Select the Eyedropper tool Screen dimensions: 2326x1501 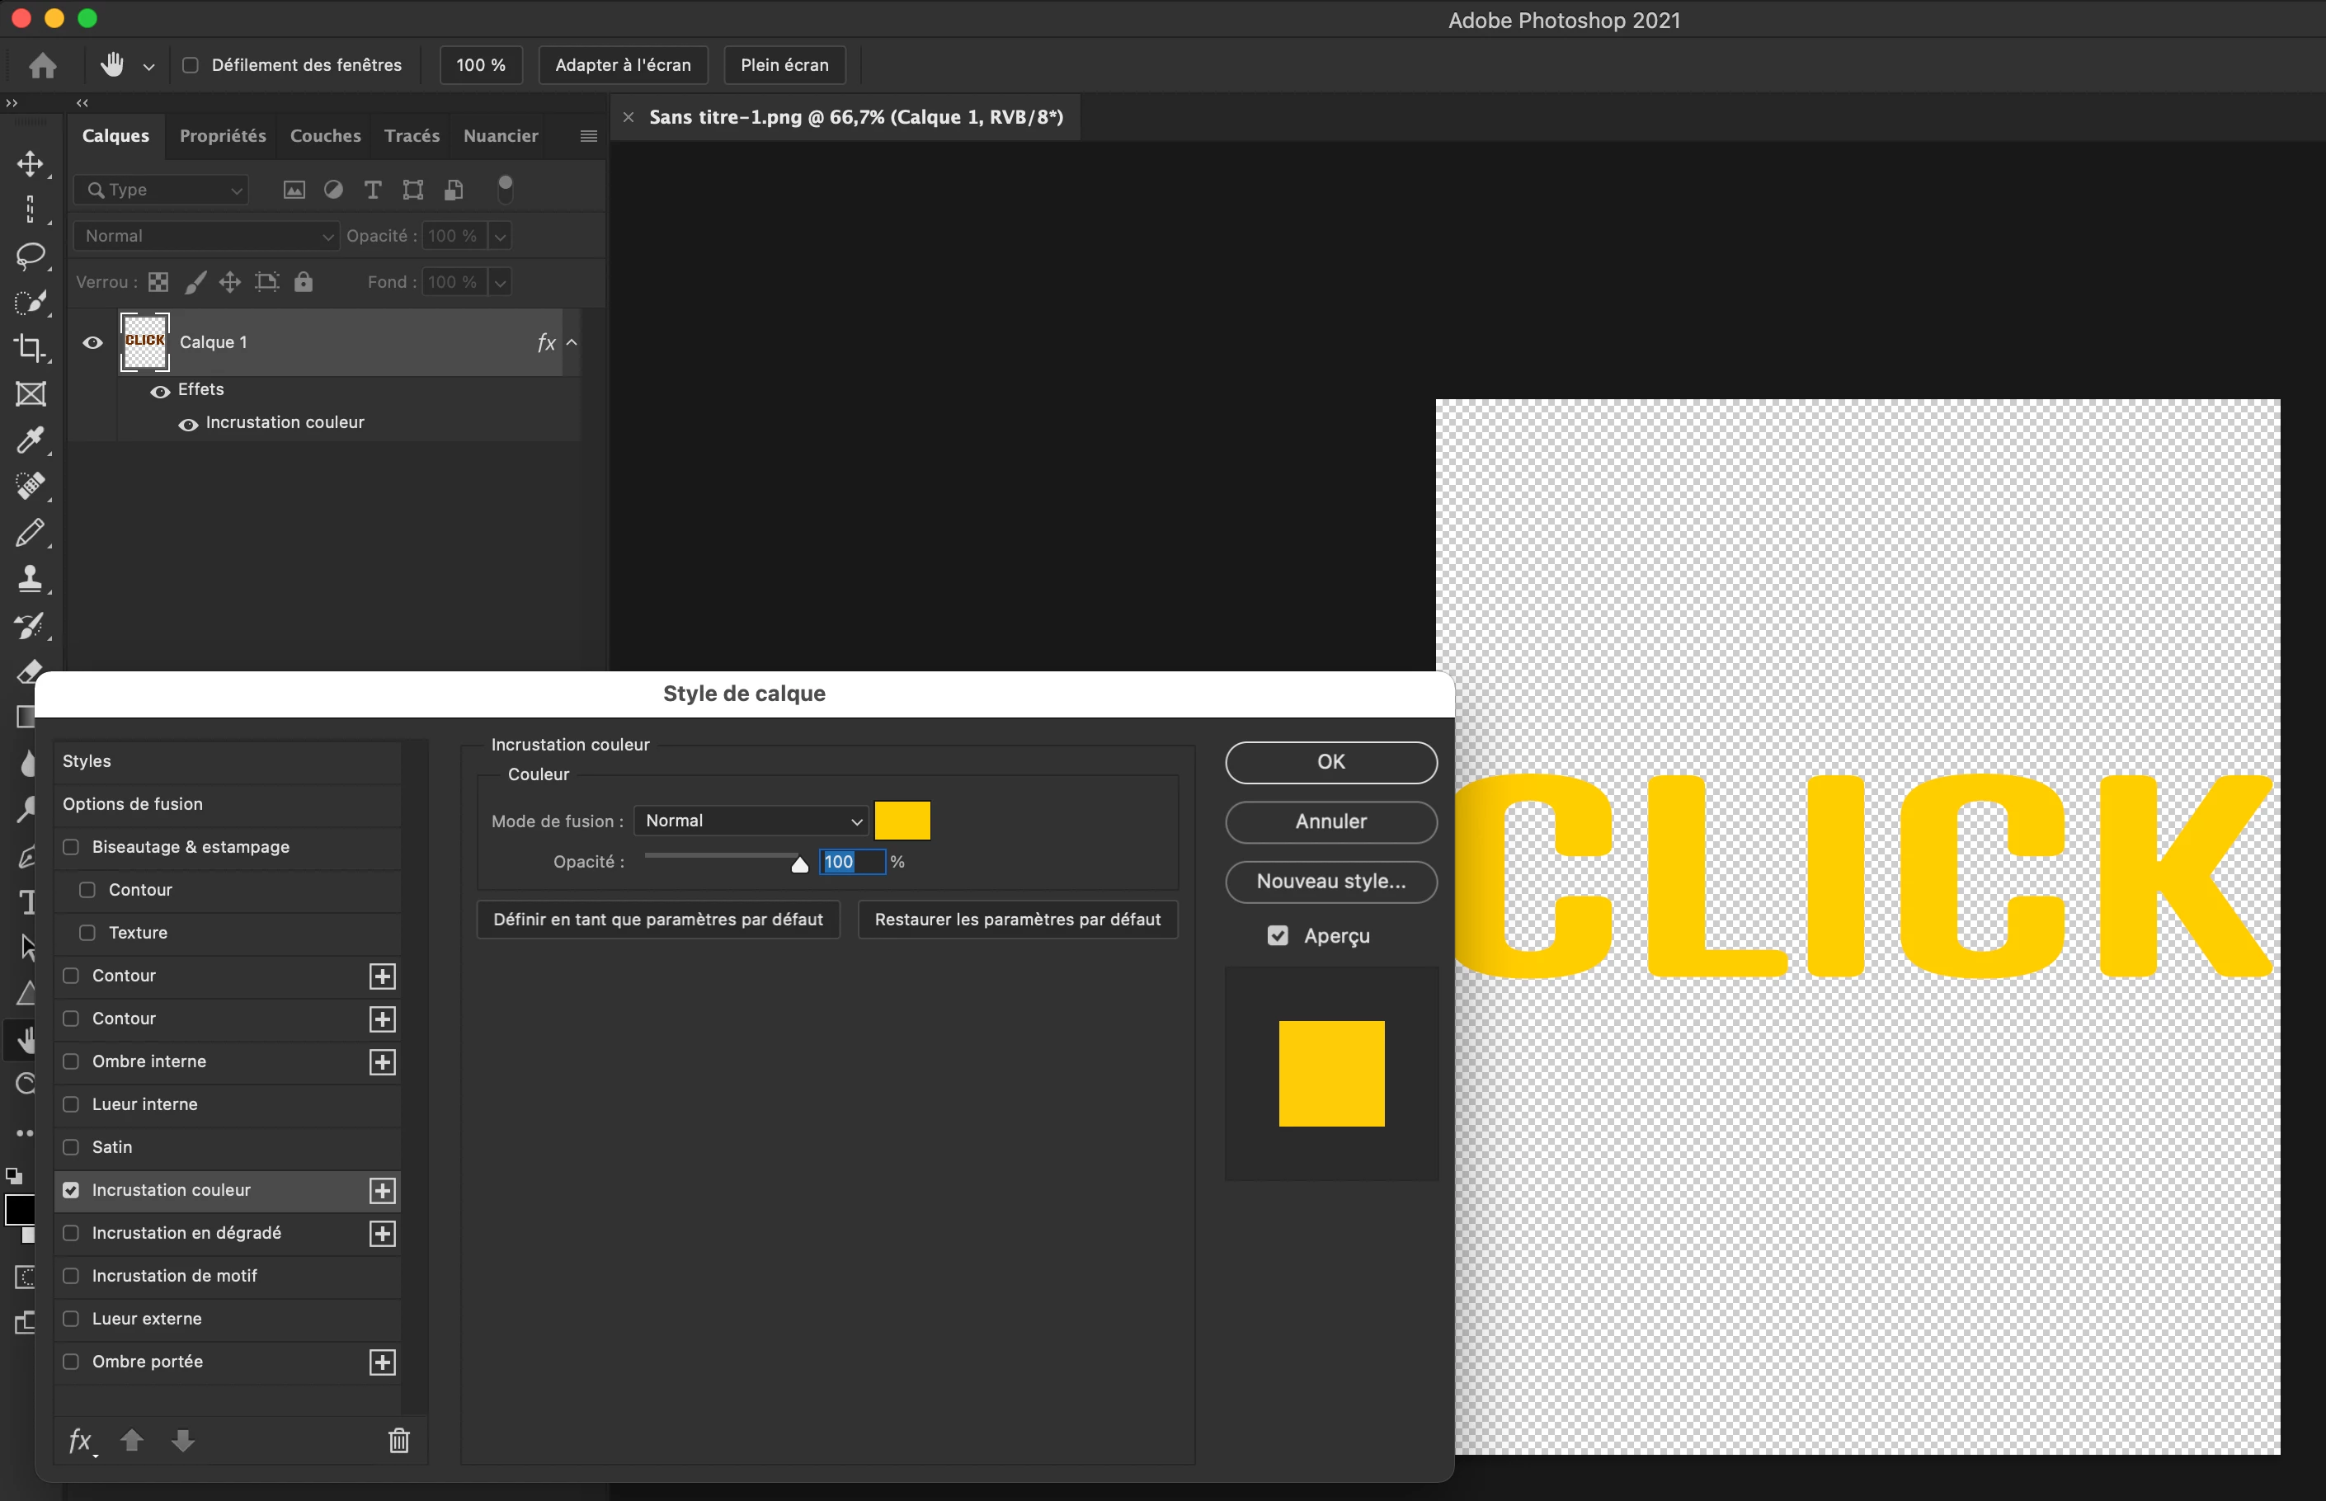pyautogui.click(x=31, y=440)
